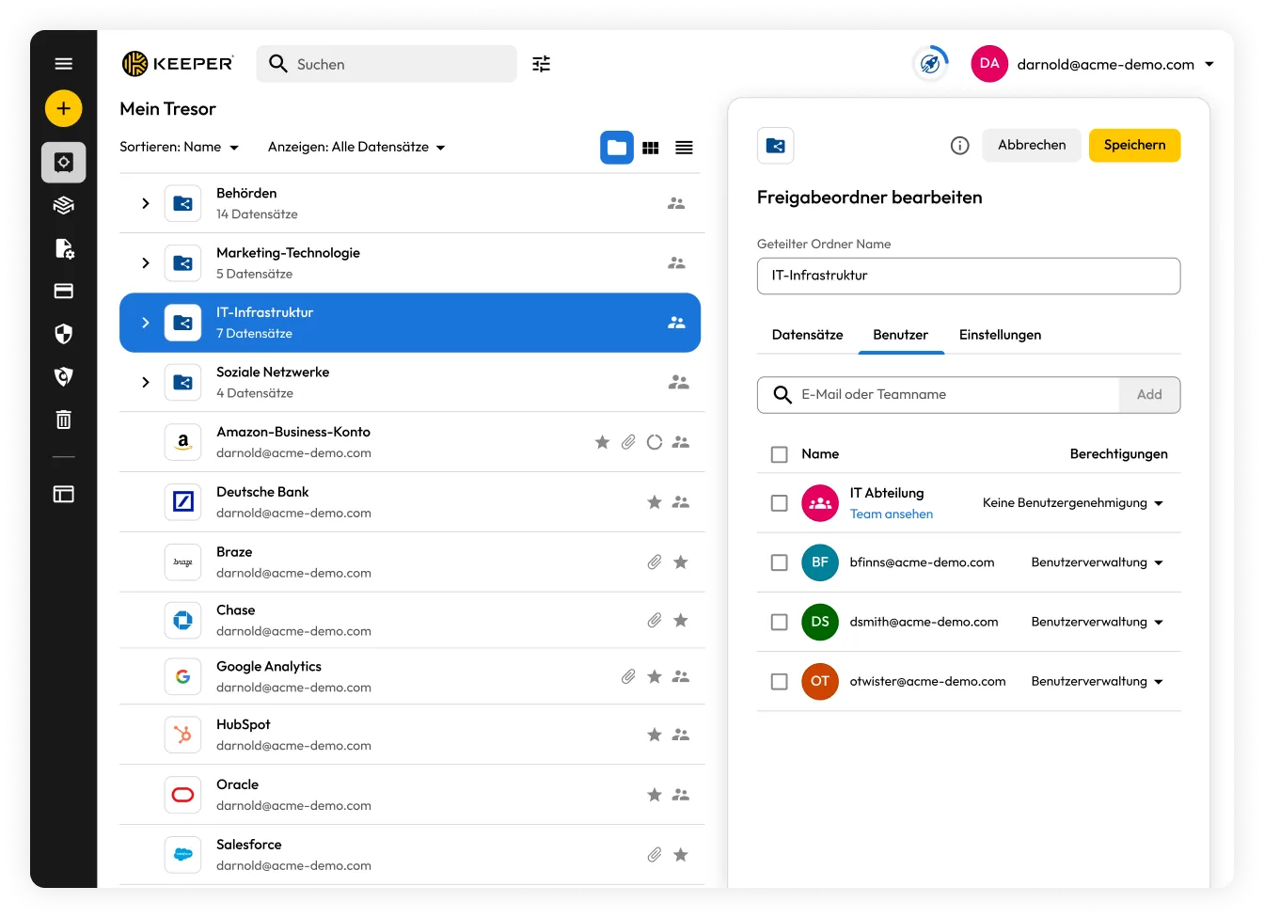
Task: Switch to the Einstellungen tab
Action: pyautogui.click(x=1000, y=335)
